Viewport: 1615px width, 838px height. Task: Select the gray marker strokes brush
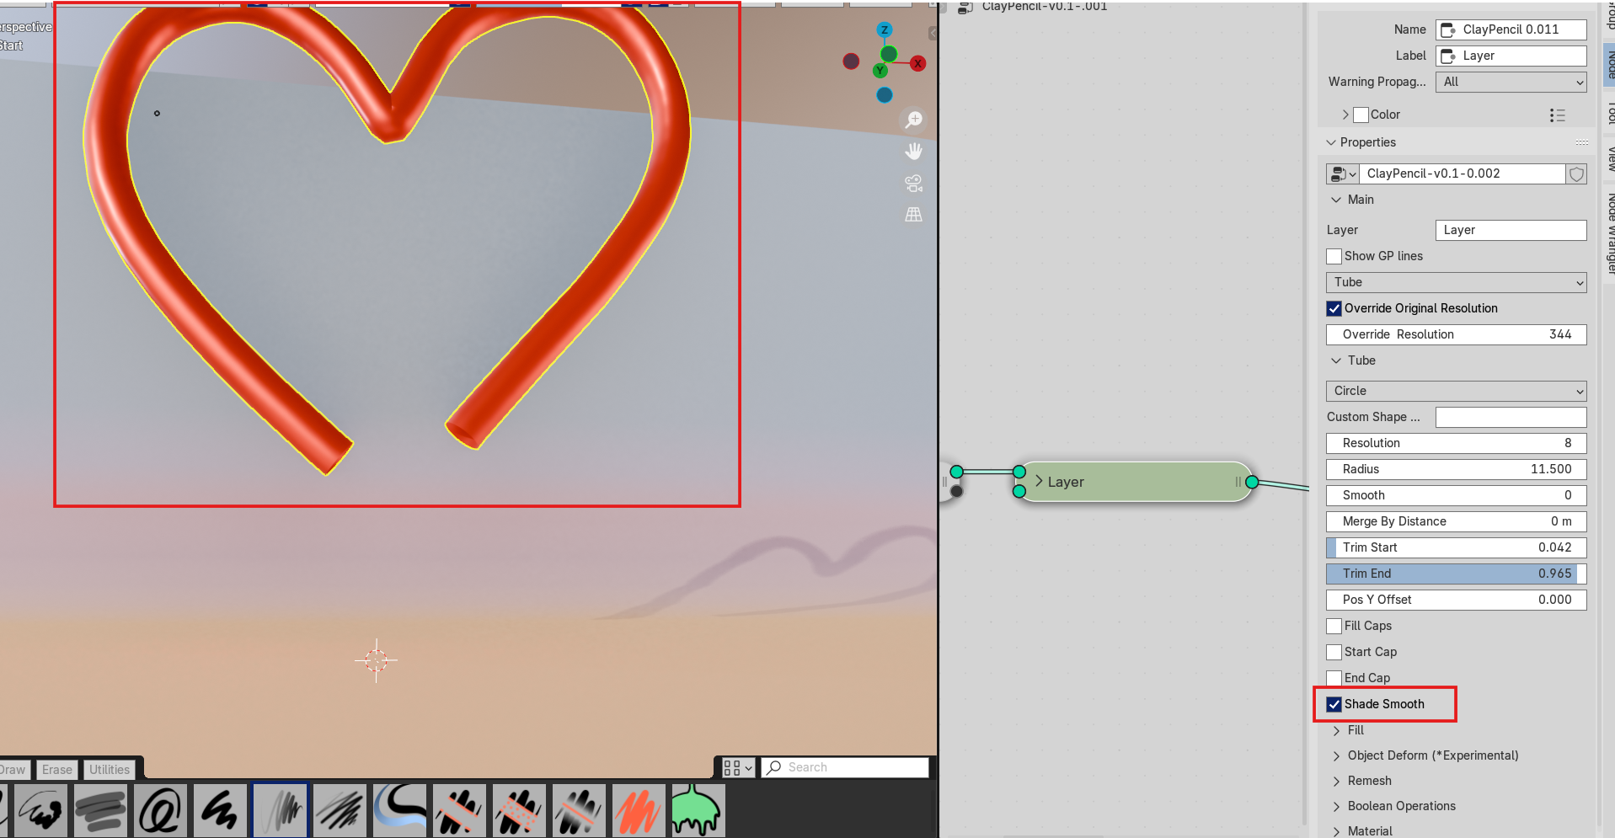coord(100,811)
